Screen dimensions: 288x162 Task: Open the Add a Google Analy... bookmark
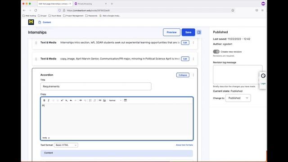(x=110, y=16)
